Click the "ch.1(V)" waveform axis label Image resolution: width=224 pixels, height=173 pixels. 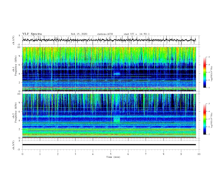click(x=14, y=40)
